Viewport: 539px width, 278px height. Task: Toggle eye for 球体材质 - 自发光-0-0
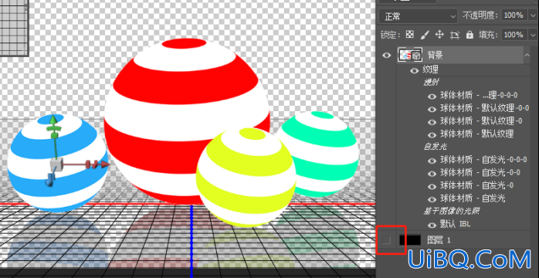pos(432,173)
